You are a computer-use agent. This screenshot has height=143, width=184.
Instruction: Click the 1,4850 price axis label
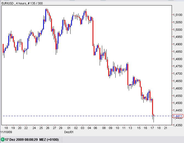tap(178, 52)
